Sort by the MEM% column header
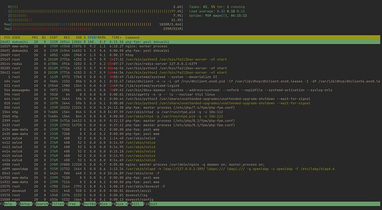This screenshot has height=210, width=382. (102, 38)
